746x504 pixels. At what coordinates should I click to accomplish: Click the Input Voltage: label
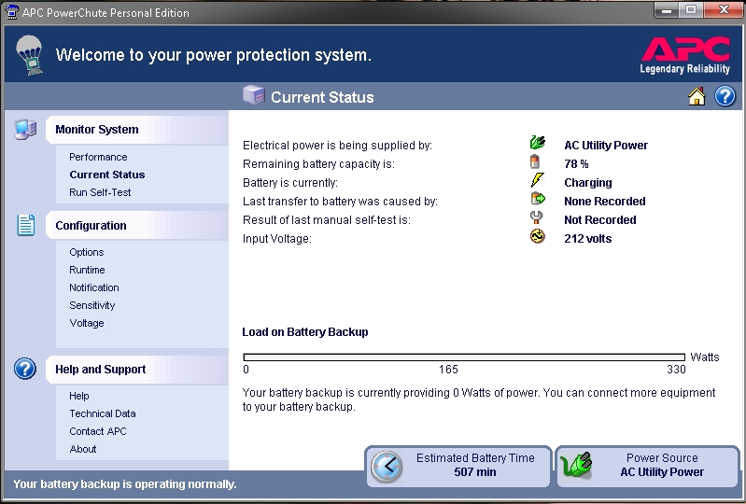click(277, 239)
